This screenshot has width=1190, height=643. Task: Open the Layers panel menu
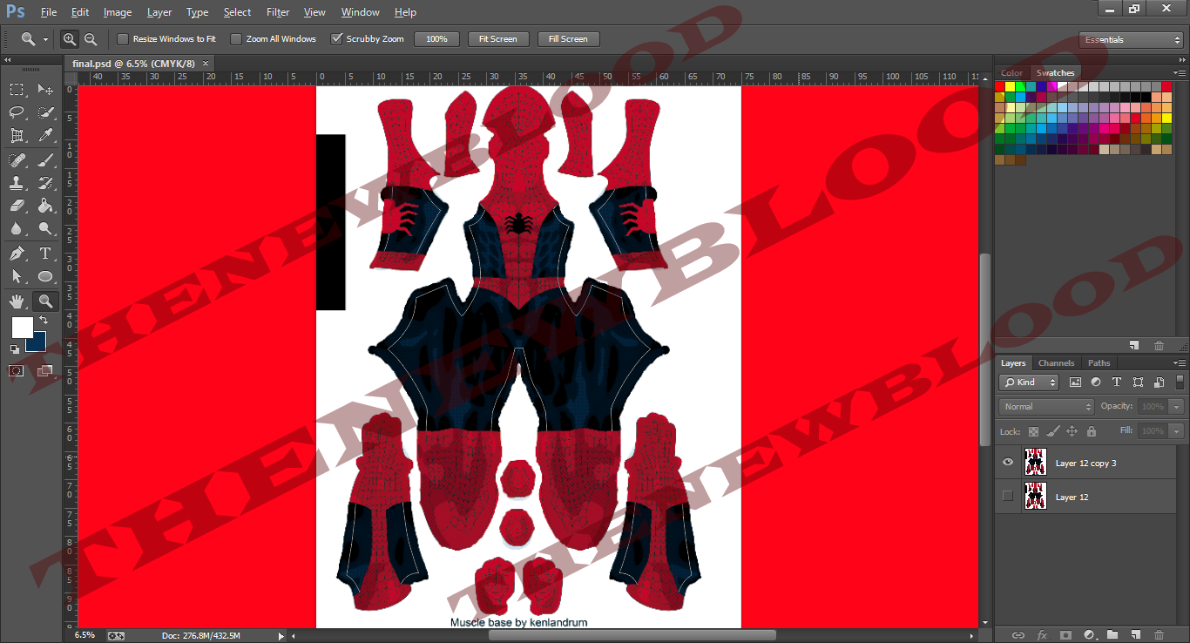click(1180, 362)
